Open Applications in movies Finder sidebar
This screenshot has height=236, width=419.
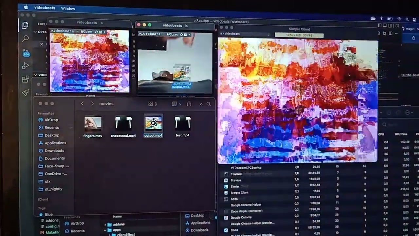tap(52, 143)
